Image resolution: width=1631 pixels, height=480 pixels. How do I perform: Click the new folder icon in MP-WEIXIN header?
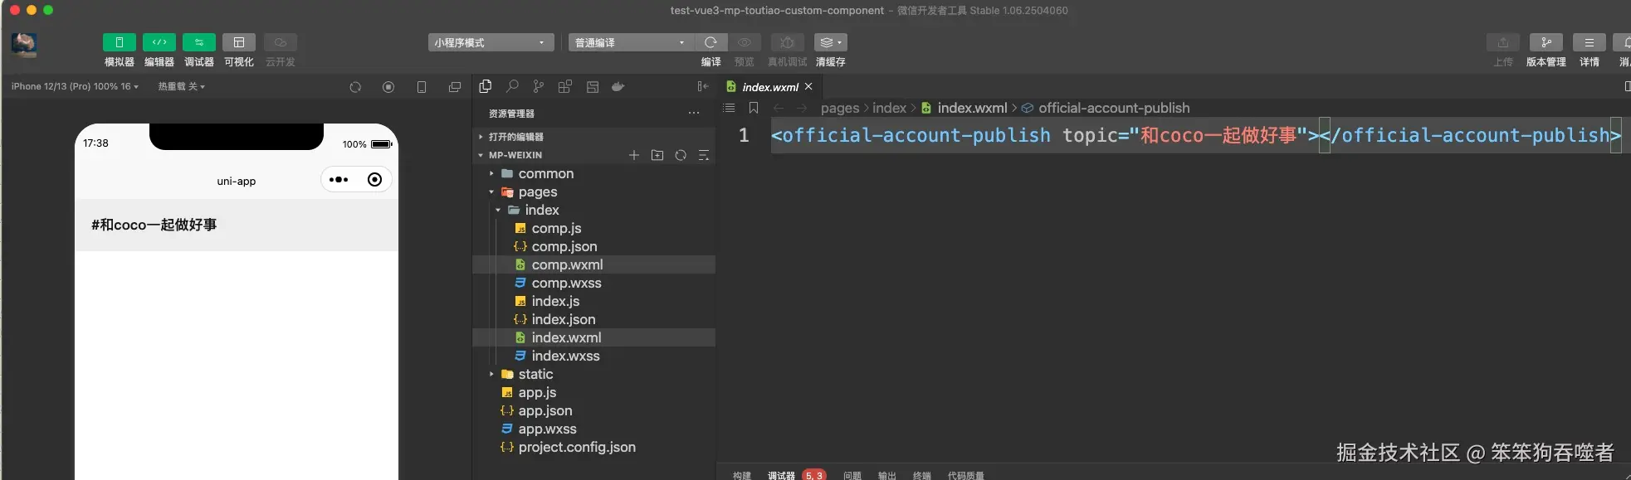pos(657,155)
